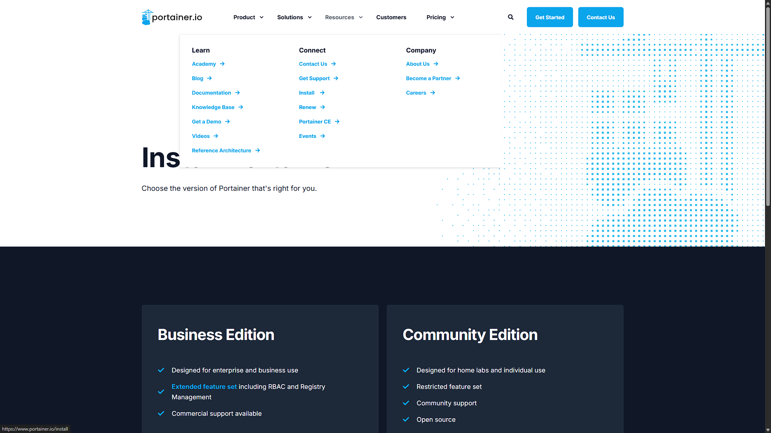This screenshot has height=433, width=771.
Task: Click the arrow icon beside Blog
Action: click(x=209, y=78)
